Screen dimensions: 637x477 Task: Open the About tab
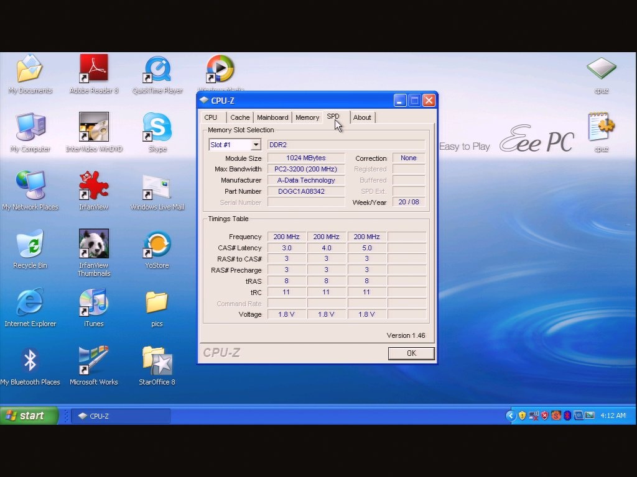pos(362,117)
